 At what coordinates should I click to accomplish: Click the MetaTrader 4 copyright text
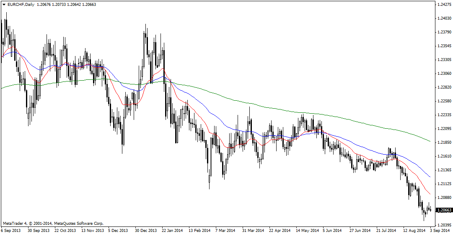point(53,224)
